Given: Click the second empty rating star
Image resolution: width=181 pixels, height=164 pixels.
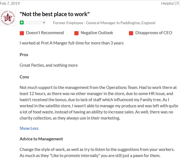Looking at the screenshot, I should coord(26,23).
